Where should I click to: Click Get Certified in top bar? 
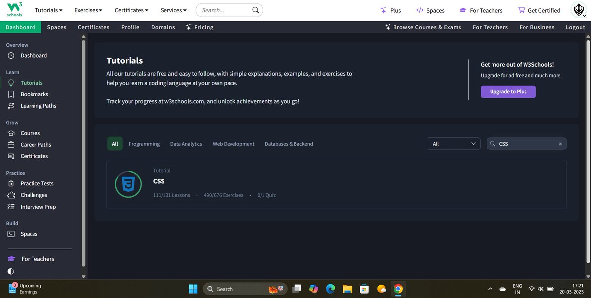pyautogui.click(x=539, y=10)
